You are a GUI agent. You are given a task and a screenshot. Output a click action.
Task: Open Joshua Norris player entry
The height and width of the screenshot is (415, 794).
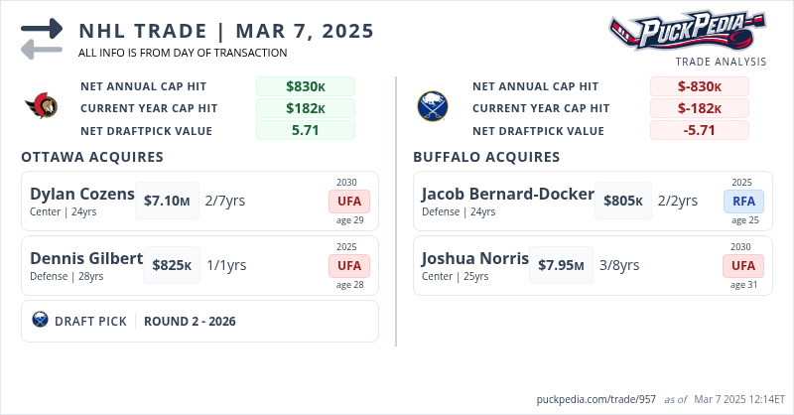pos(474,258)
